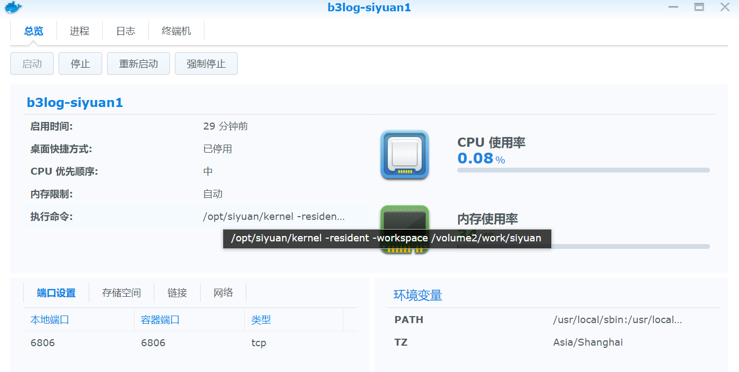Click the local port 6806 cell
Screen dimensions: 739x372
coord(43,342)
